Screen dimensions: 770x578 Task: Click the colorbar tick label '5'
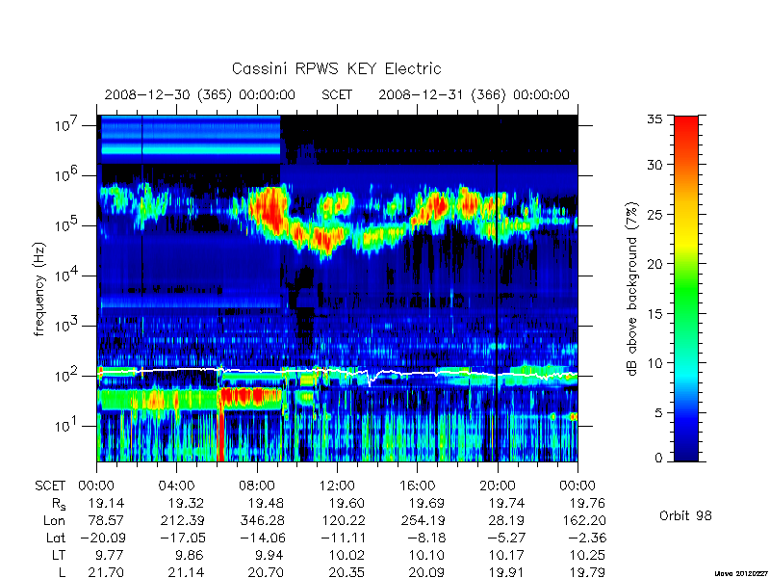coord(658,412)
